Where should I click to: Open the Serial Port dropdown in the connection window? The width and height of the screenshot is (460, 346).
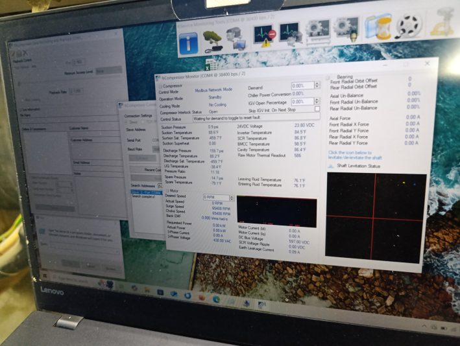[x=155, y=141]
